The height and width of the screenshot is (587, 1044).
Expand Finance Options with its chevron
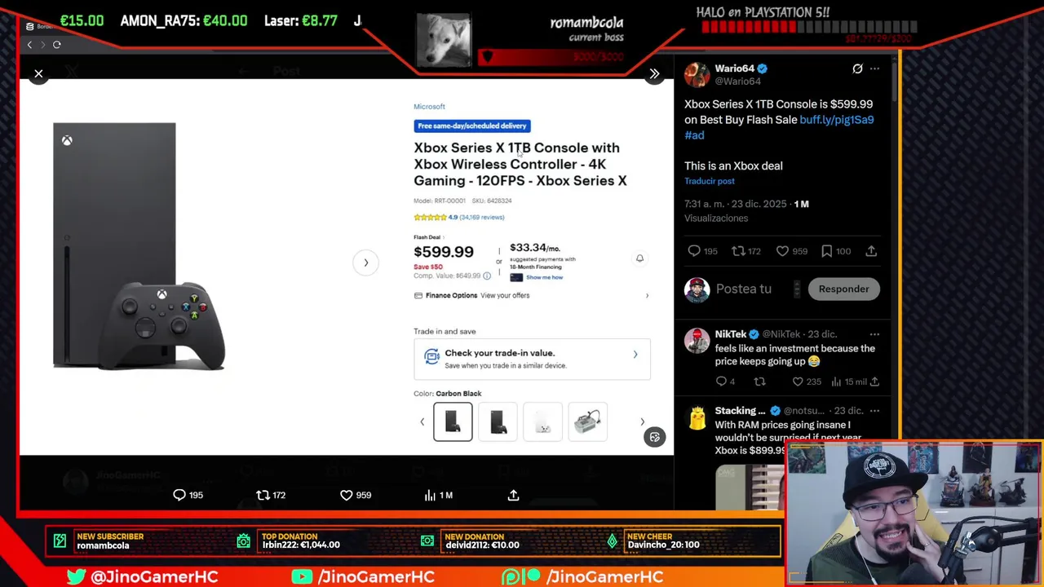647,295
